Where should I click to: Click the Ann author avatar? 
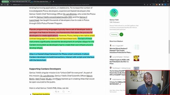[110, 45]
